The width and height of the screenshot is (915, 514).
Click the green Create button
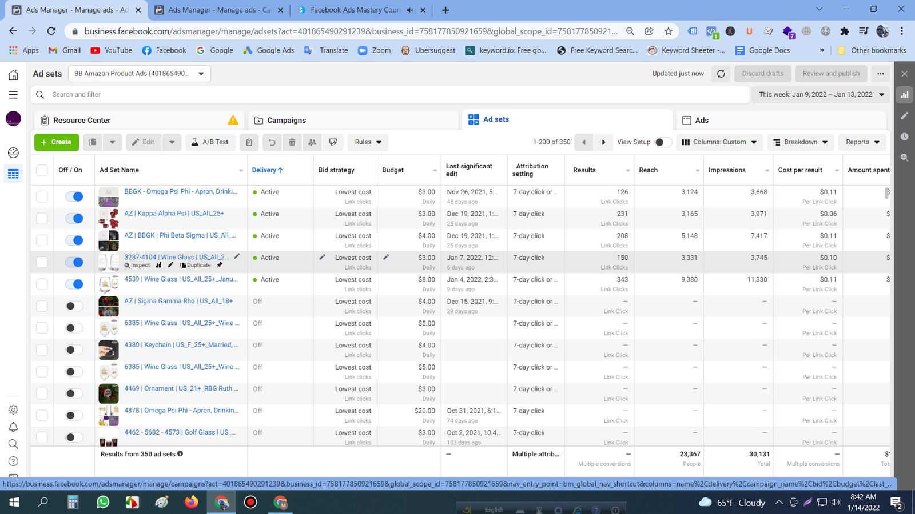[x=57, y=142]
